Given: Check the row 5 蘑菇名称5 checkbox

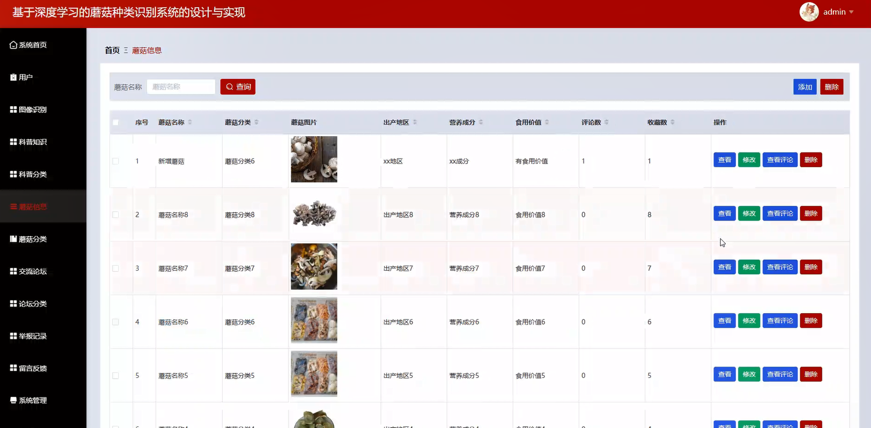Looking at the screenshot, I should (x=115, y=376).
